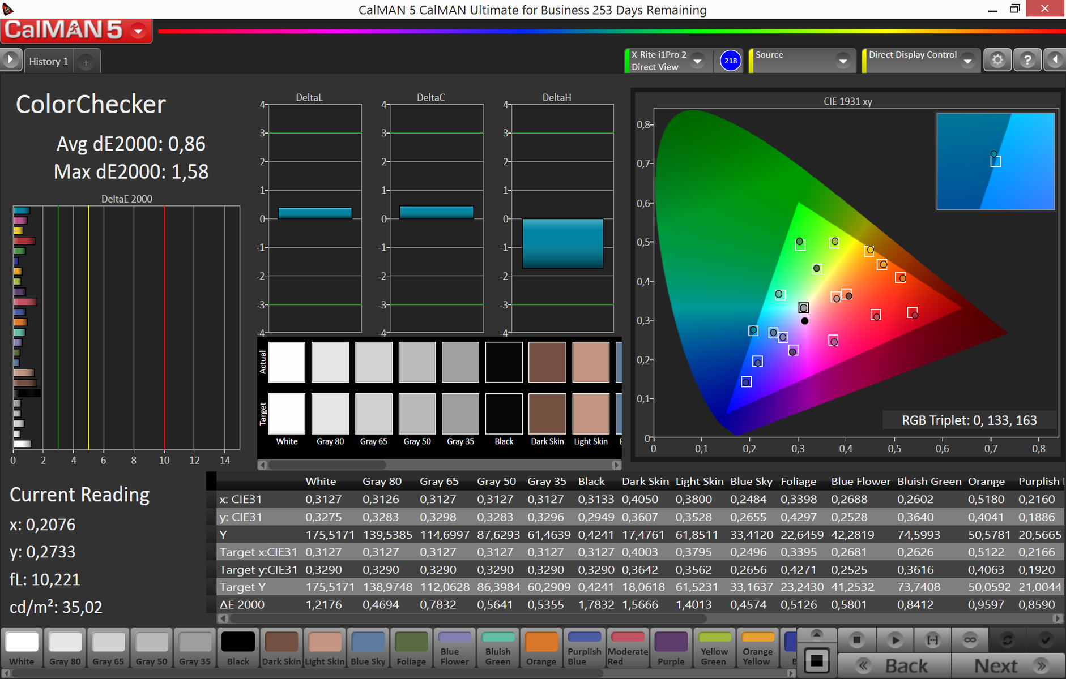Click the bracketed single read icon
Viewport: 1066px width, 679px height.
932,640
